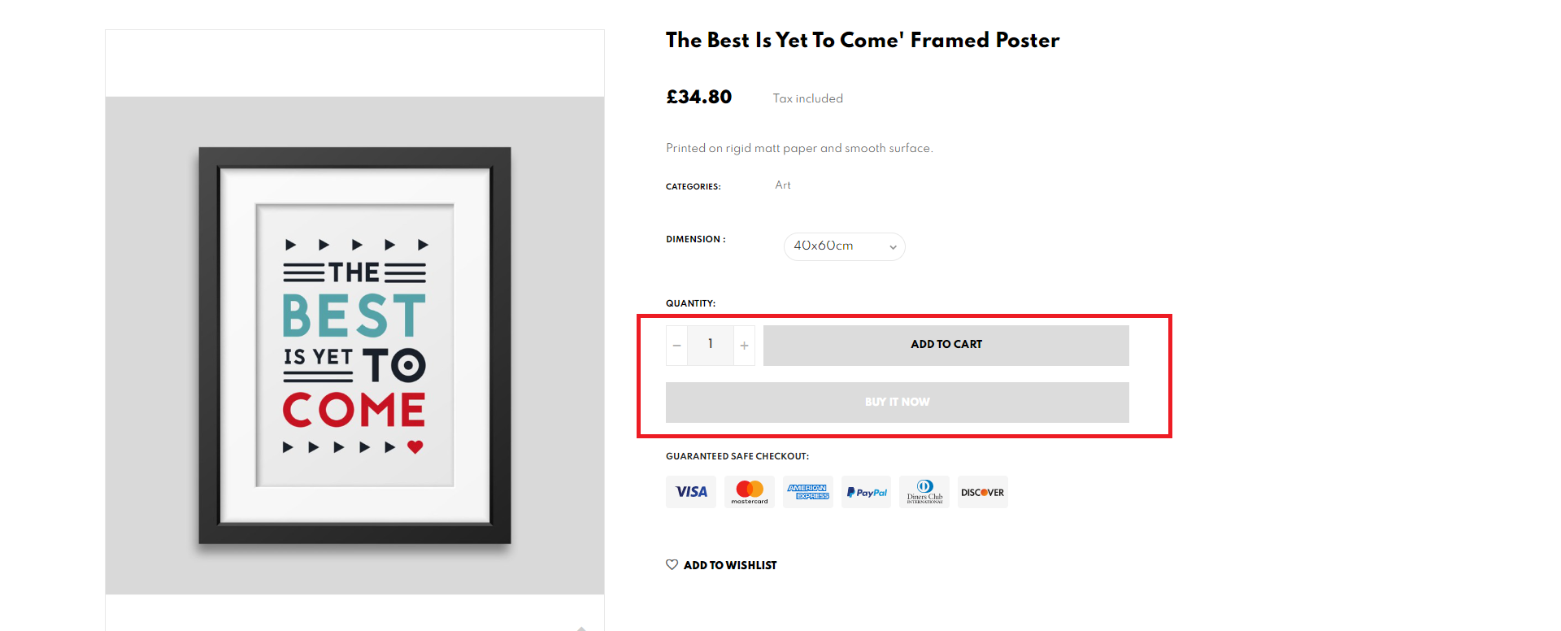Click the Mastercard payment icon
1561x631 pixels.
click(750, 492)
